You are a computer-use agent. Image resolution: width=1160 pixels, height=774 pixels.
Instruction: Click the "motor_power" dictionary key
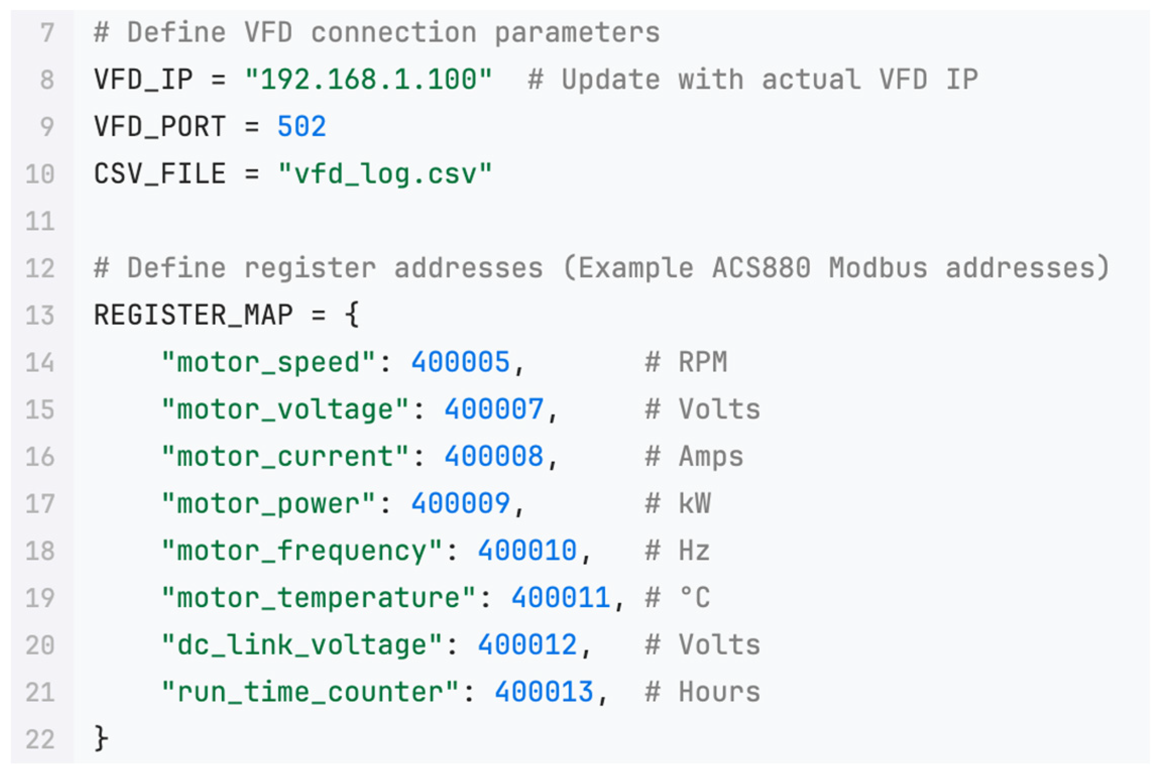tap(268, 504)
